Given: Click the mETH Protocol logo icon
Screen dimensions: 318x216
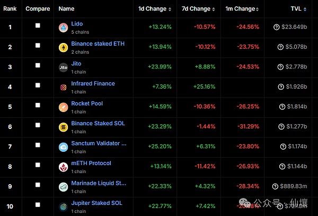Looking at the screenshot, I should pos(63,167).
